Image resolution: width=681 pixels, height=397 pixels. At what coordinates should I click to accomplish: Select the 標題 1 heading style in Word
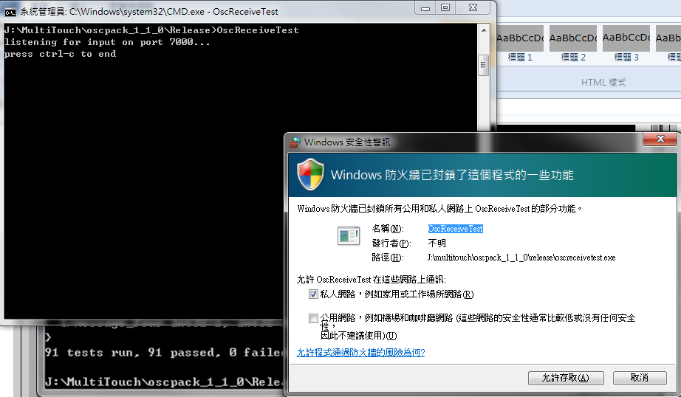pyautogui.click(x=520, y=44)
